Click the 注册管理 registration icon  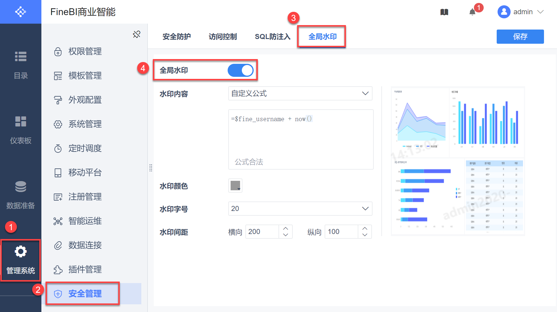[58, 197]
